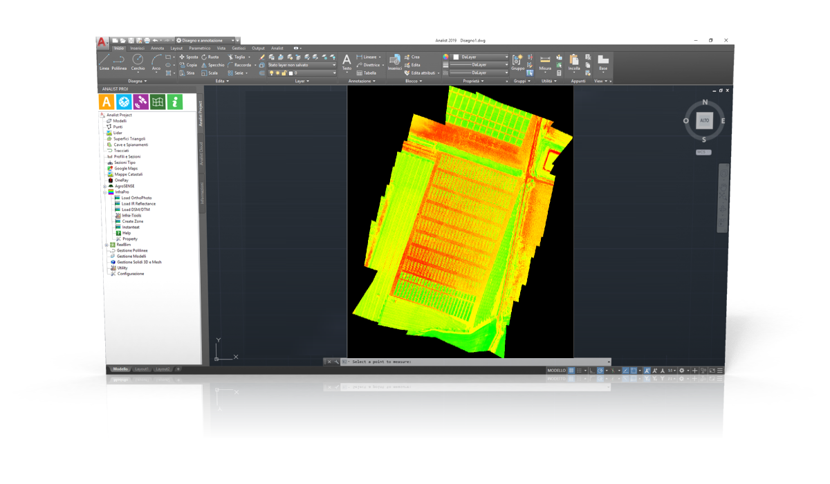
Task: Click the green info panel icon
Action: (175, 102)
